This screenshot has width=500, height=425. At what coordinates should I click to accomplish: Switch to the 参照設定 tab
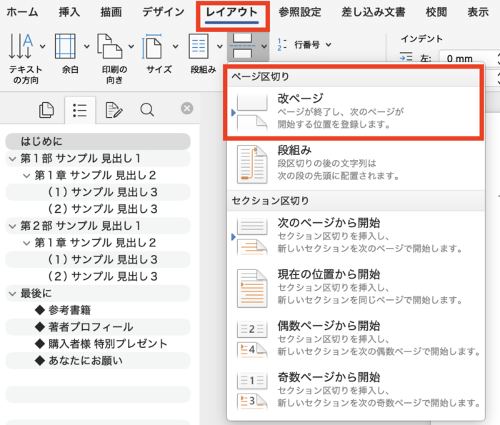click(x=300, y=12)
